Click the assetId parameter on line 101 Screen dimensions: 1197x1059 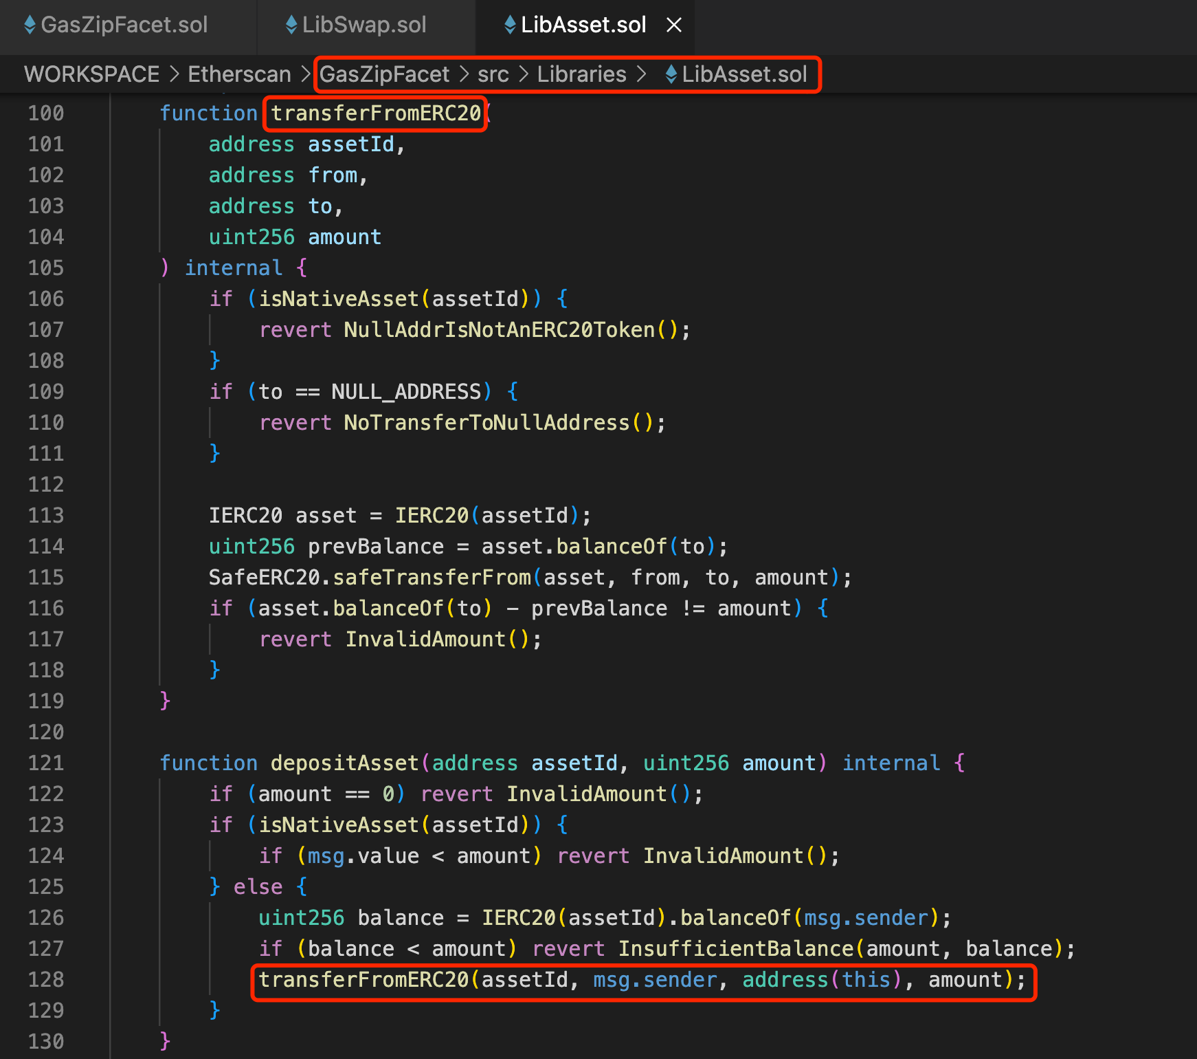[x=351, y=144]
